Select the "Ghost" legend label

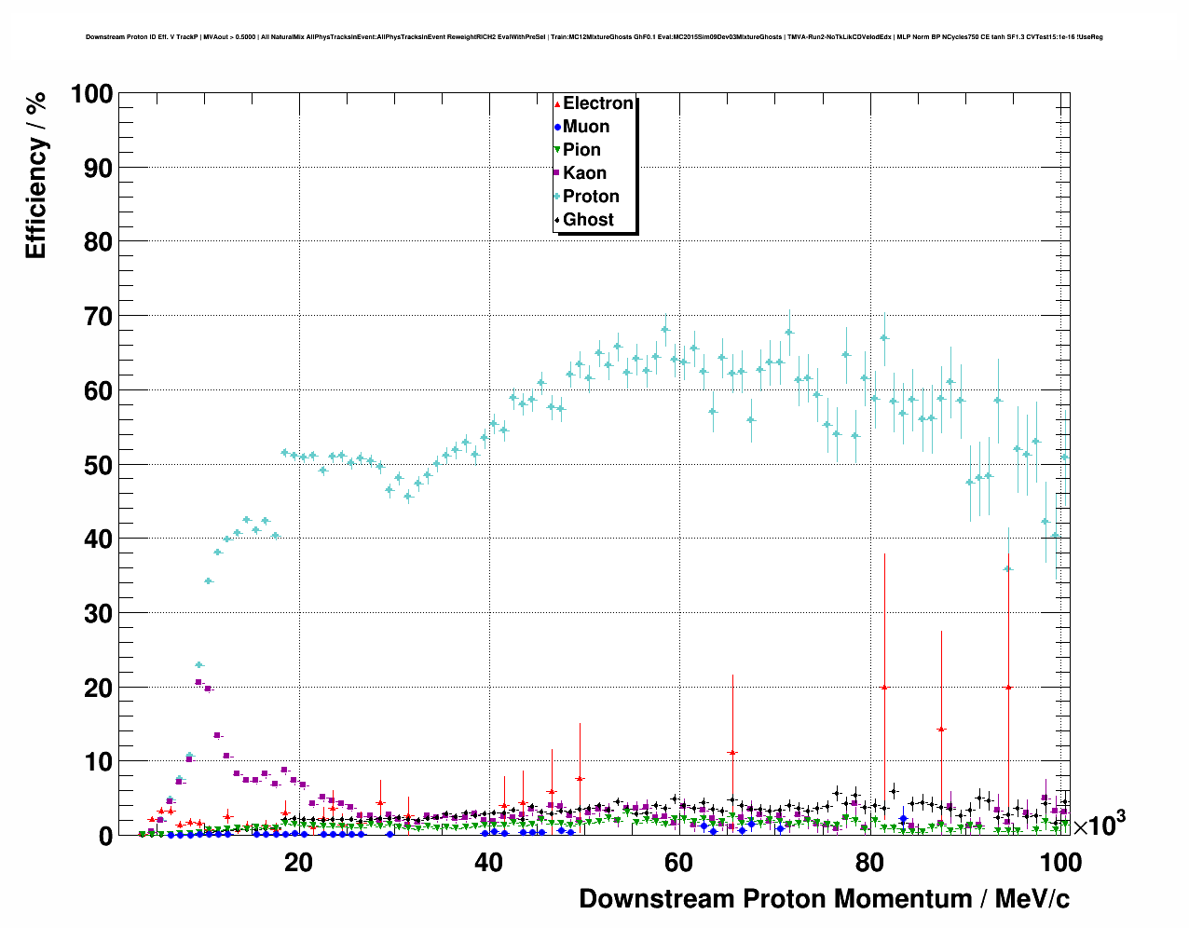(588, 220)
